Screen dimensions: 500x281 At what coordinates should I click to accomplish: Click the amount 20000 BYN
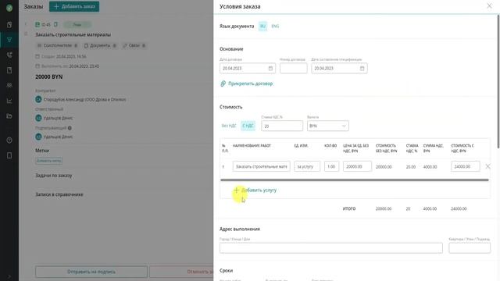[48, 76]
